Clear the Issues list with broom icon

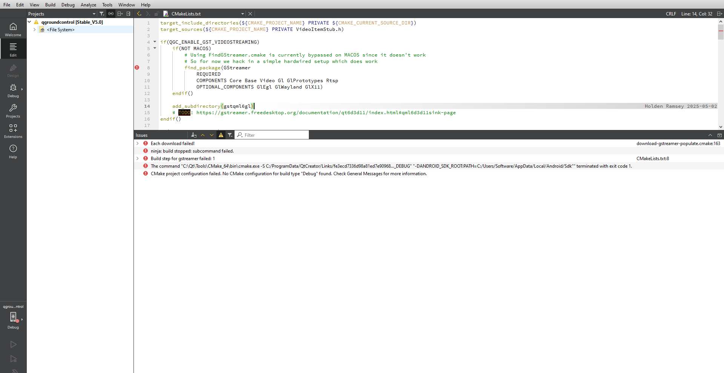194,135
